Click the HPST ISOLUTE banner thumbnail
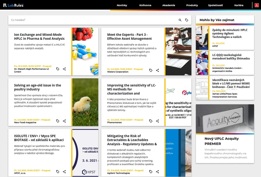This screenshot has width=261, height=177. pos(85,153)
